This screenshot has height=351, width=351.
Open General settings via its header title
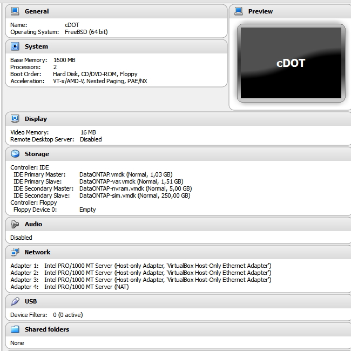37,11
